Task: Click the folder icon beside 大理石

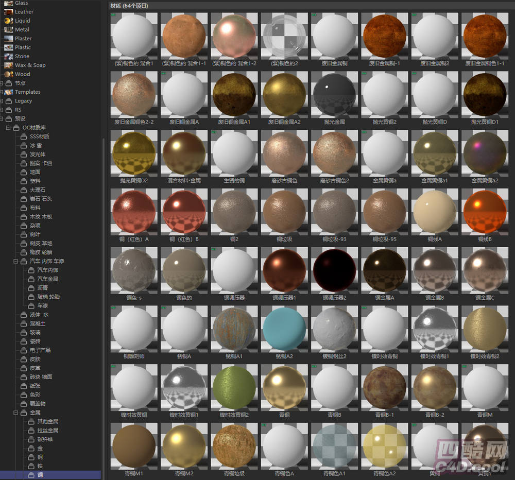Action: 24,190
